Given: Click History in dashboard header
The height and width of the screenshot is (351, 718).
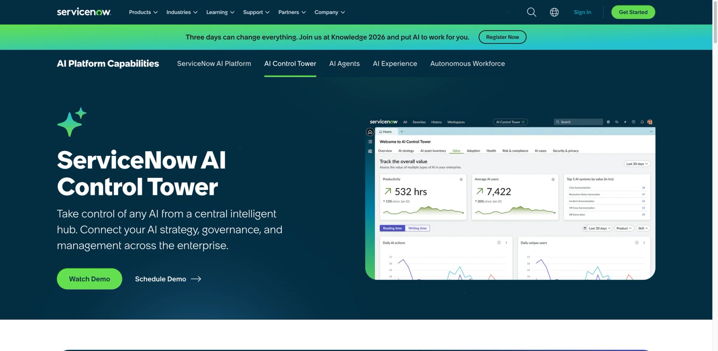Looking at the screenshot, I should point(436,122).
